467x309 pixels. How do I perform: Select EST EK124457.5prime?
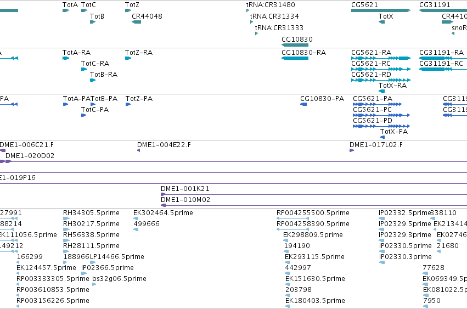click(46, 268)
